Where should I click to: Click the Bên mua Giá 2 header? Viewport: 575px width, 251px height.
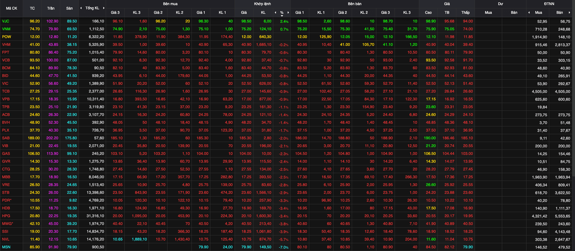(x=158, y=13)
